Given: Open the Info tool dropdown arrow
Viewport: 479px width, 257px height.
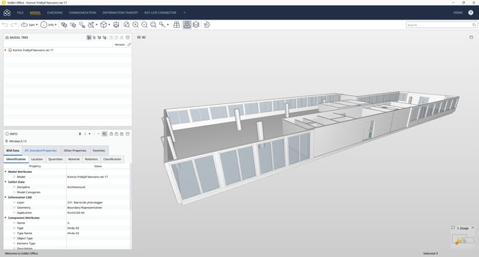Looking at the screenshot, I should click(56, 25).
